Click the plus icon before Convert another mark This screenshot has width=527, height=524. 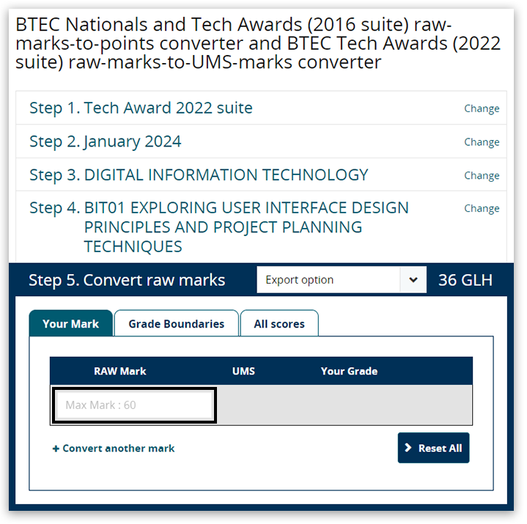[56, 449]
